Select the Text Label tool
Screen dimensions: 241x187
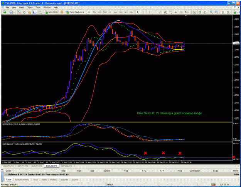[x=181, y=12]
